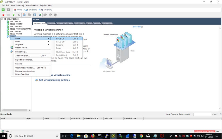The width and height of the screenshot is (222, 139).
Task: Open the File menu
Action: tap(3, 5)
